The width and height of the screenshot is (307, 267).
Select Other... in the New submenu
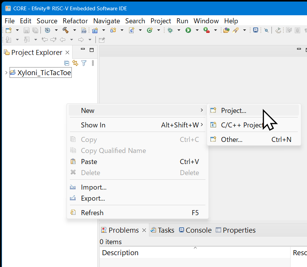[x=231, y=140]
